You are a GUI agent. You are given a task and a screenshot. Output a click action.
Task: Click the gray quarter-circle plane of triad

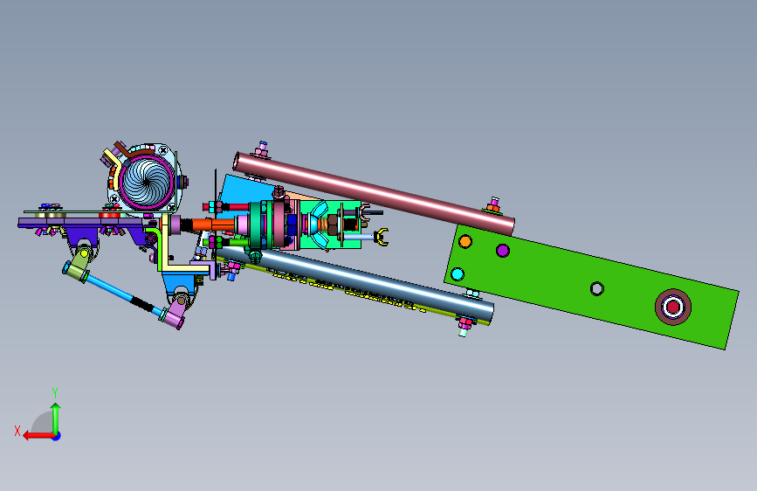[x=42, y=423]
